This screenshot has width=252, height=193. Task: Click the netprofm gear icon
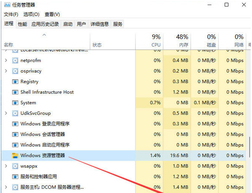coord(15,60)
